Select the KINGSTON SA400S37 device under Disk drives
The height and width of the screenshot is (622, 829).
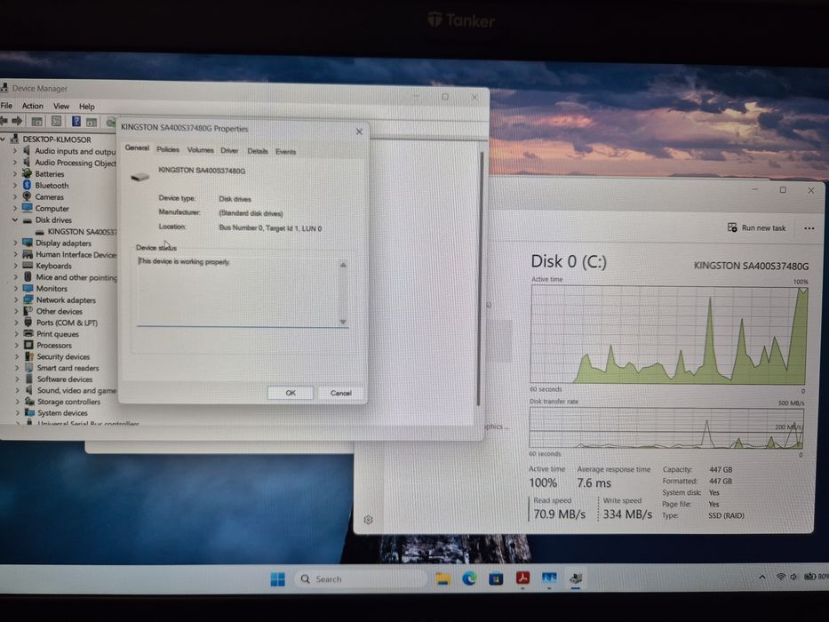tap(82, 232)
